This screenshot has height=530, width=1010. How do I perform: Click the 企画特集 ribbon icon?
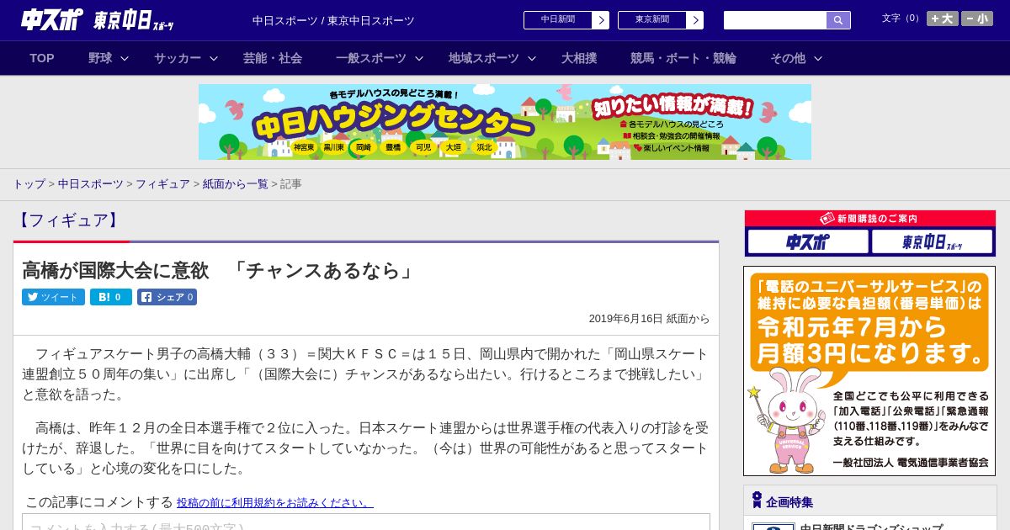757,501
